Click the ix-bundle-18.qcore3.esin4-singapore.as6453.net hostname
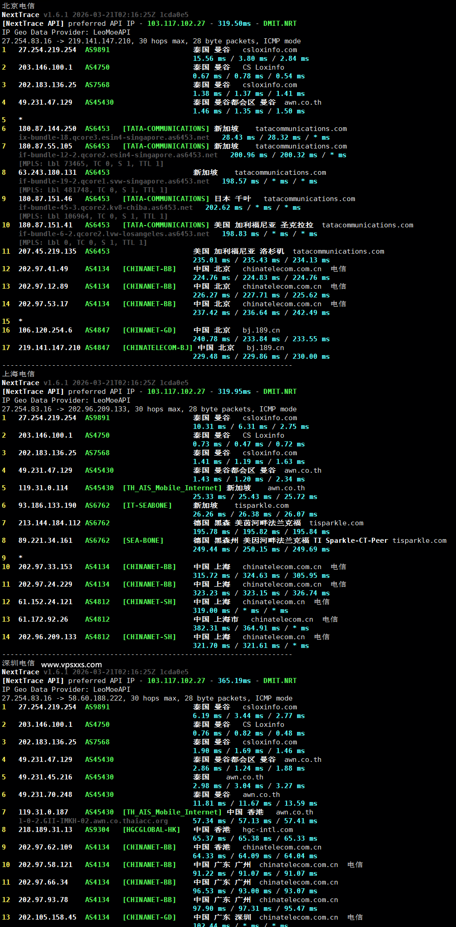This screenshot has width=456, height=927. (x=114, y=137)
